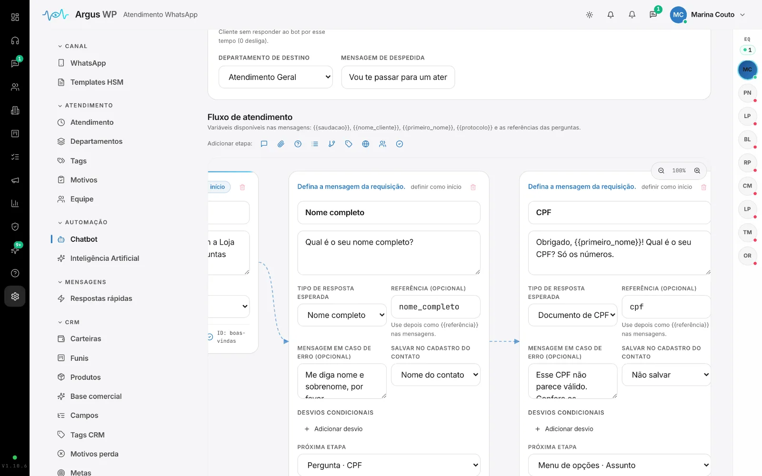
Task: Add a tag step to the flow
Action: pos(349,144)
